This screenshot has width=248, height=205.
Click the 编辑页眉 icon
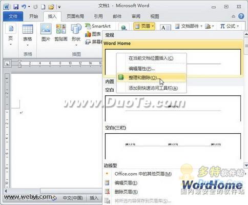tap(107, 183)
